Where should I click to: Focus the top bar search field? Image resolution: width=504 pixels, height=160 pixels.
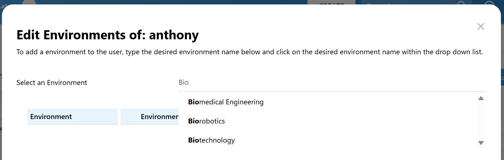[402, 2]
